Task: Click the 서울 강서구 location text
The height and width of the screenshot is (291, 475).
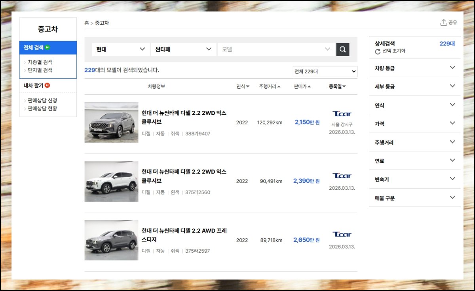Action: pos(342,125)
